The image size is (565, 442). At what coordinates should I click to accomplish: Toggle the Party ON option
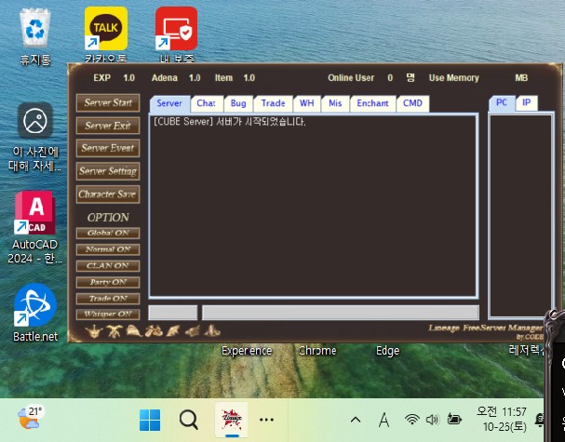click(x=108, y=282)
